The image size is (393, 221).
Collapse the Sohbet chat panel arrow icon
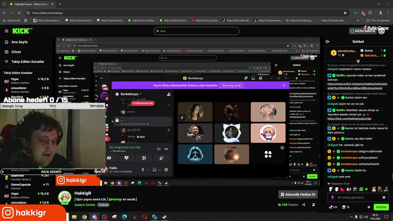327,41
